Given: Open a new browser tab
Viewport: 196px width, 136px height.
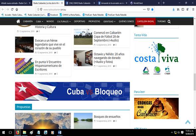Looking at the screenshot, I should point(164,3).
